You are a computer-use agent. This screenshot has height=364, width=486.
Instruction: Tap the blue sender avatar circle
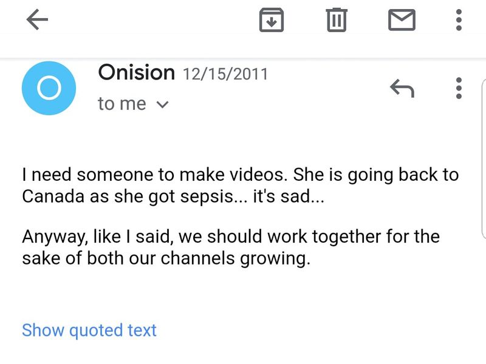coord(49,88)
